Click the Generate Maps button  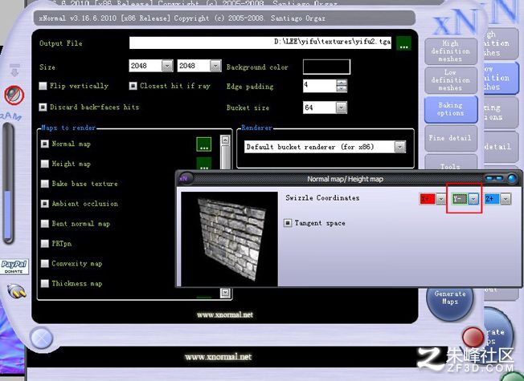[x=450, y=298]
